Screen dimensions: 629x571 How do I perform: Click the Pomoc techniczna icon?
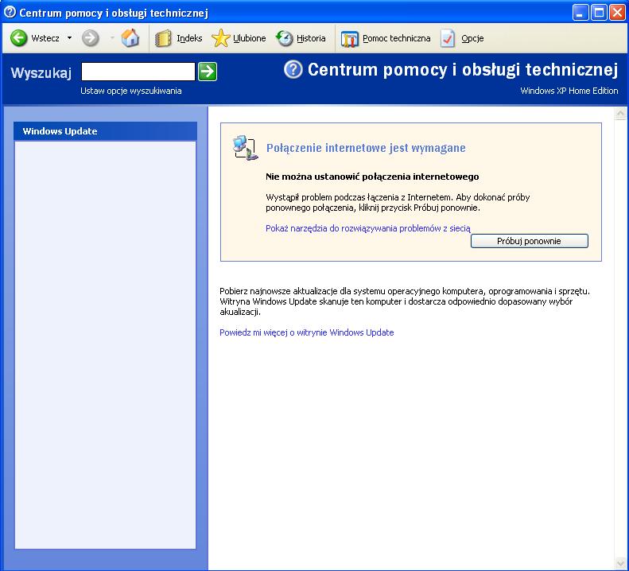(349, 39)
